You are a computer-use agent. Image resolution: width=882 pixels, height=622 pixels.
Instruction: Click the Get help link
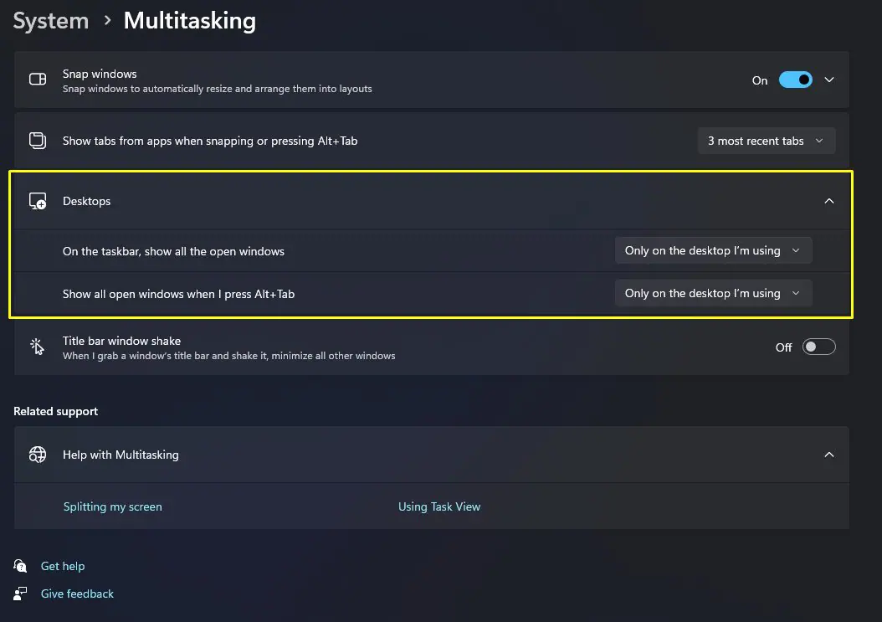pos(63,566)
